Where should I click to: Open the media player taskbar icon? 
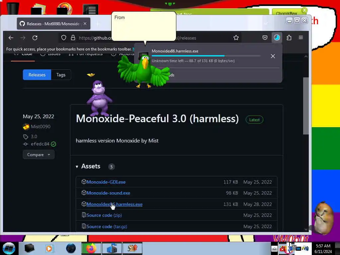point(49,248)
